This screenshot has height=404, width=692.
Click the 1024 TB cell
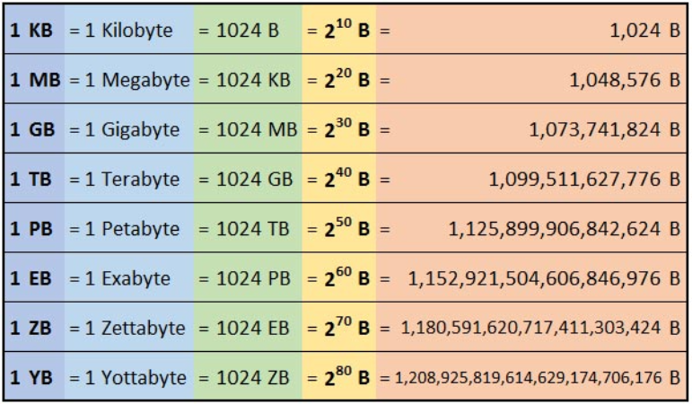(x=248, y=228)
